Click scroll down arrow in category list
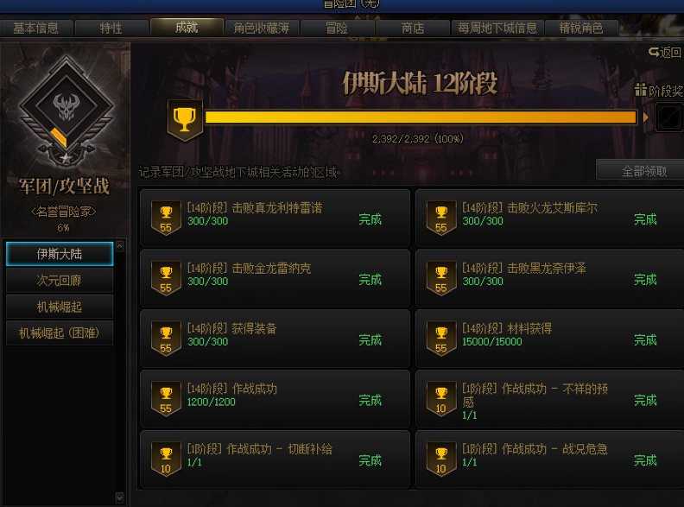The image size is (684, 507). point(119,497)
